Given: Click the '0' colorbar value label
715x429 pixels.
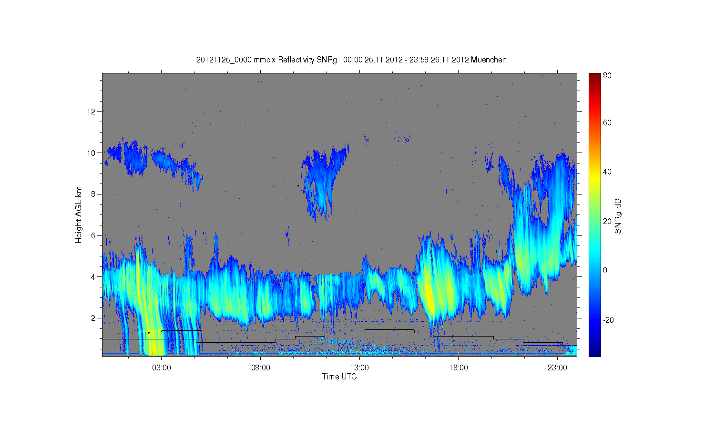Looking at the screenshot, I should click(605, 270).
